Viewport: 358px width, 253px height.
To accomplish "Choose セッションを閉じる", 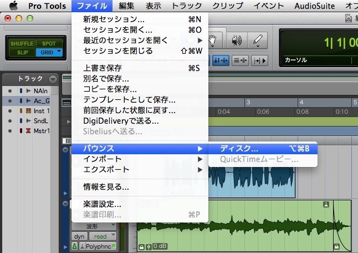I will 140,50.
